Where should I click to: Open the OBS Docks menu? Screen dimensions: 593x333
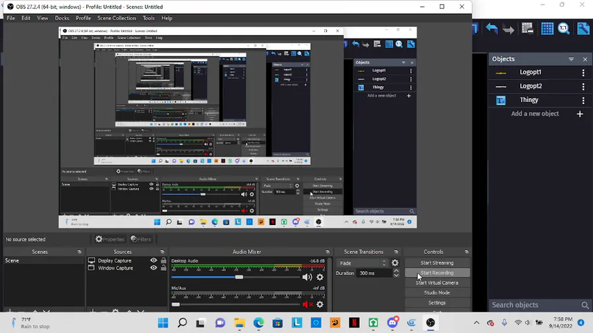coord(62,18)
